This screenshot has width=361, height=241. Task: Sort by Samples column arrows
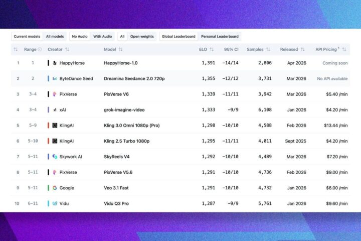pos(268,49)
